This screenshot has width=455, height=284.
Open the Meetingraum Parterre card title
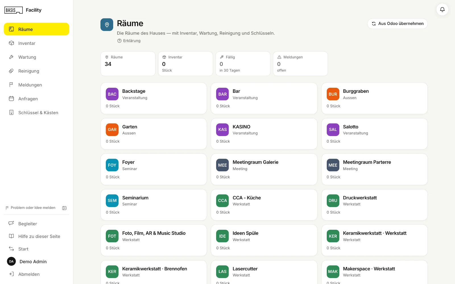367,162
